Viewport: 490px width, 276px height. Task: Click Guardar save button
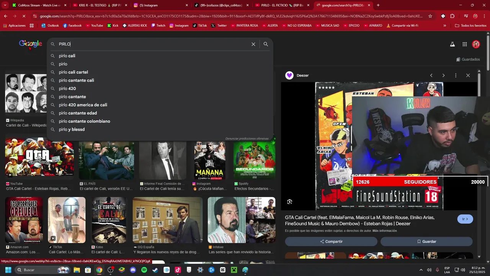[x=426, y=242]
